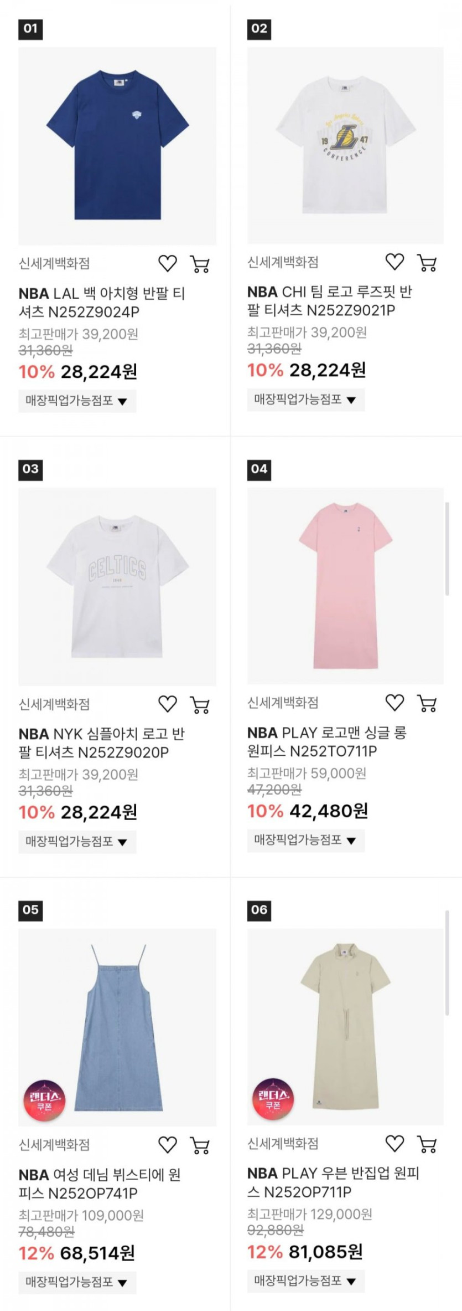Viewport: 462px width, 1311px height.
Task: Add CHI team logo t-shirt to cart
Action: (x=427, y=263)
